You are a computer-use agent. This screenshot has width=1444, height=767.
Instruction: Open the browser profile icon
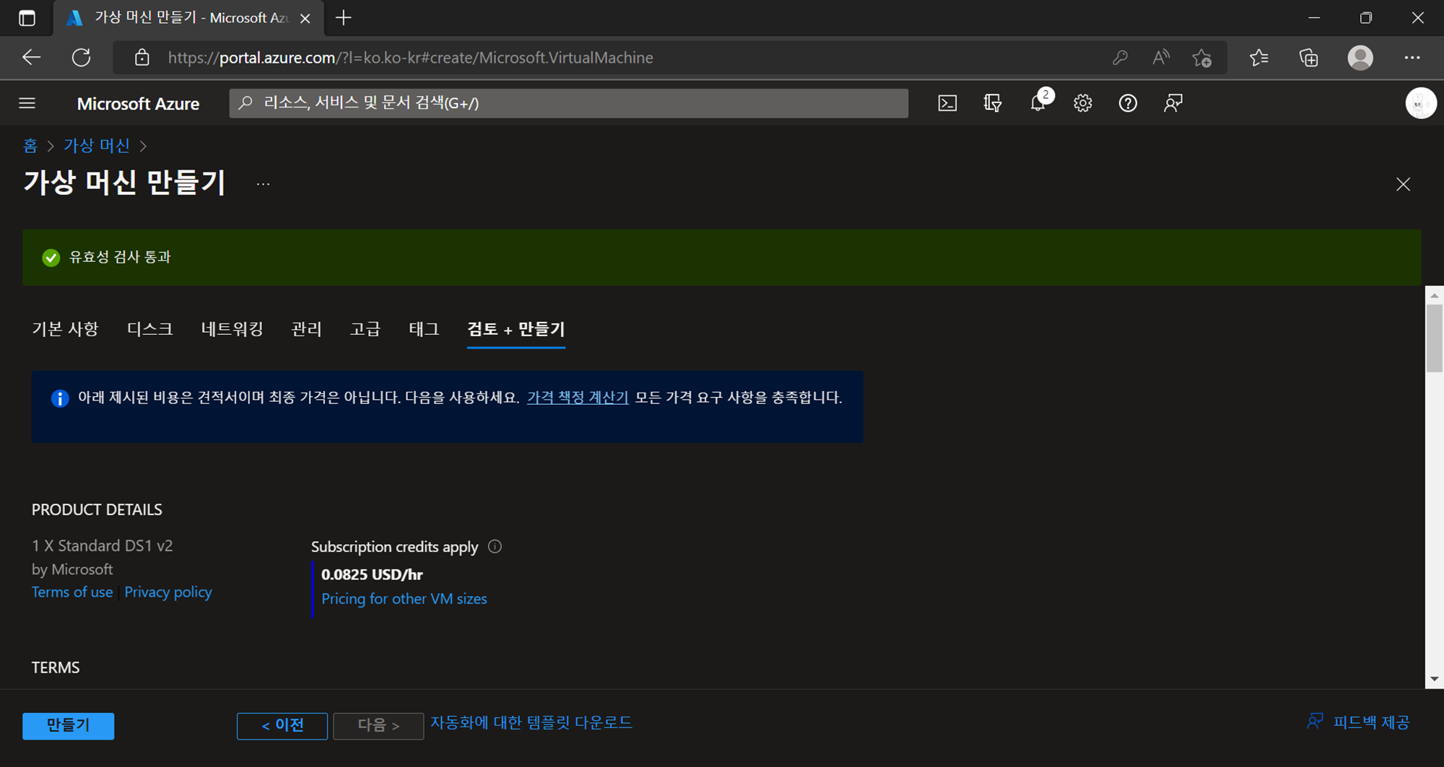[x=1360, y=58]
